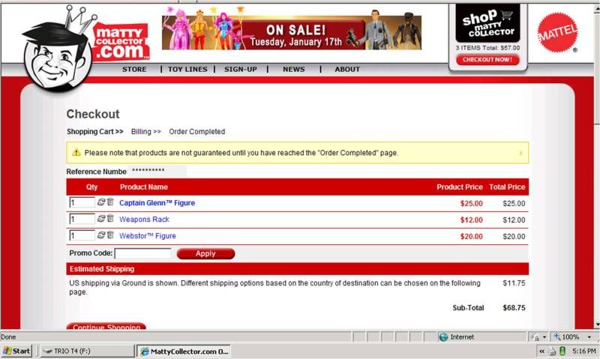600x359 pixels.
Task: Open the Webstor Figure product link
Action: (147, 236)
